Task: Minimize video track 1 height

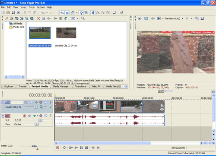Action: 3,101
